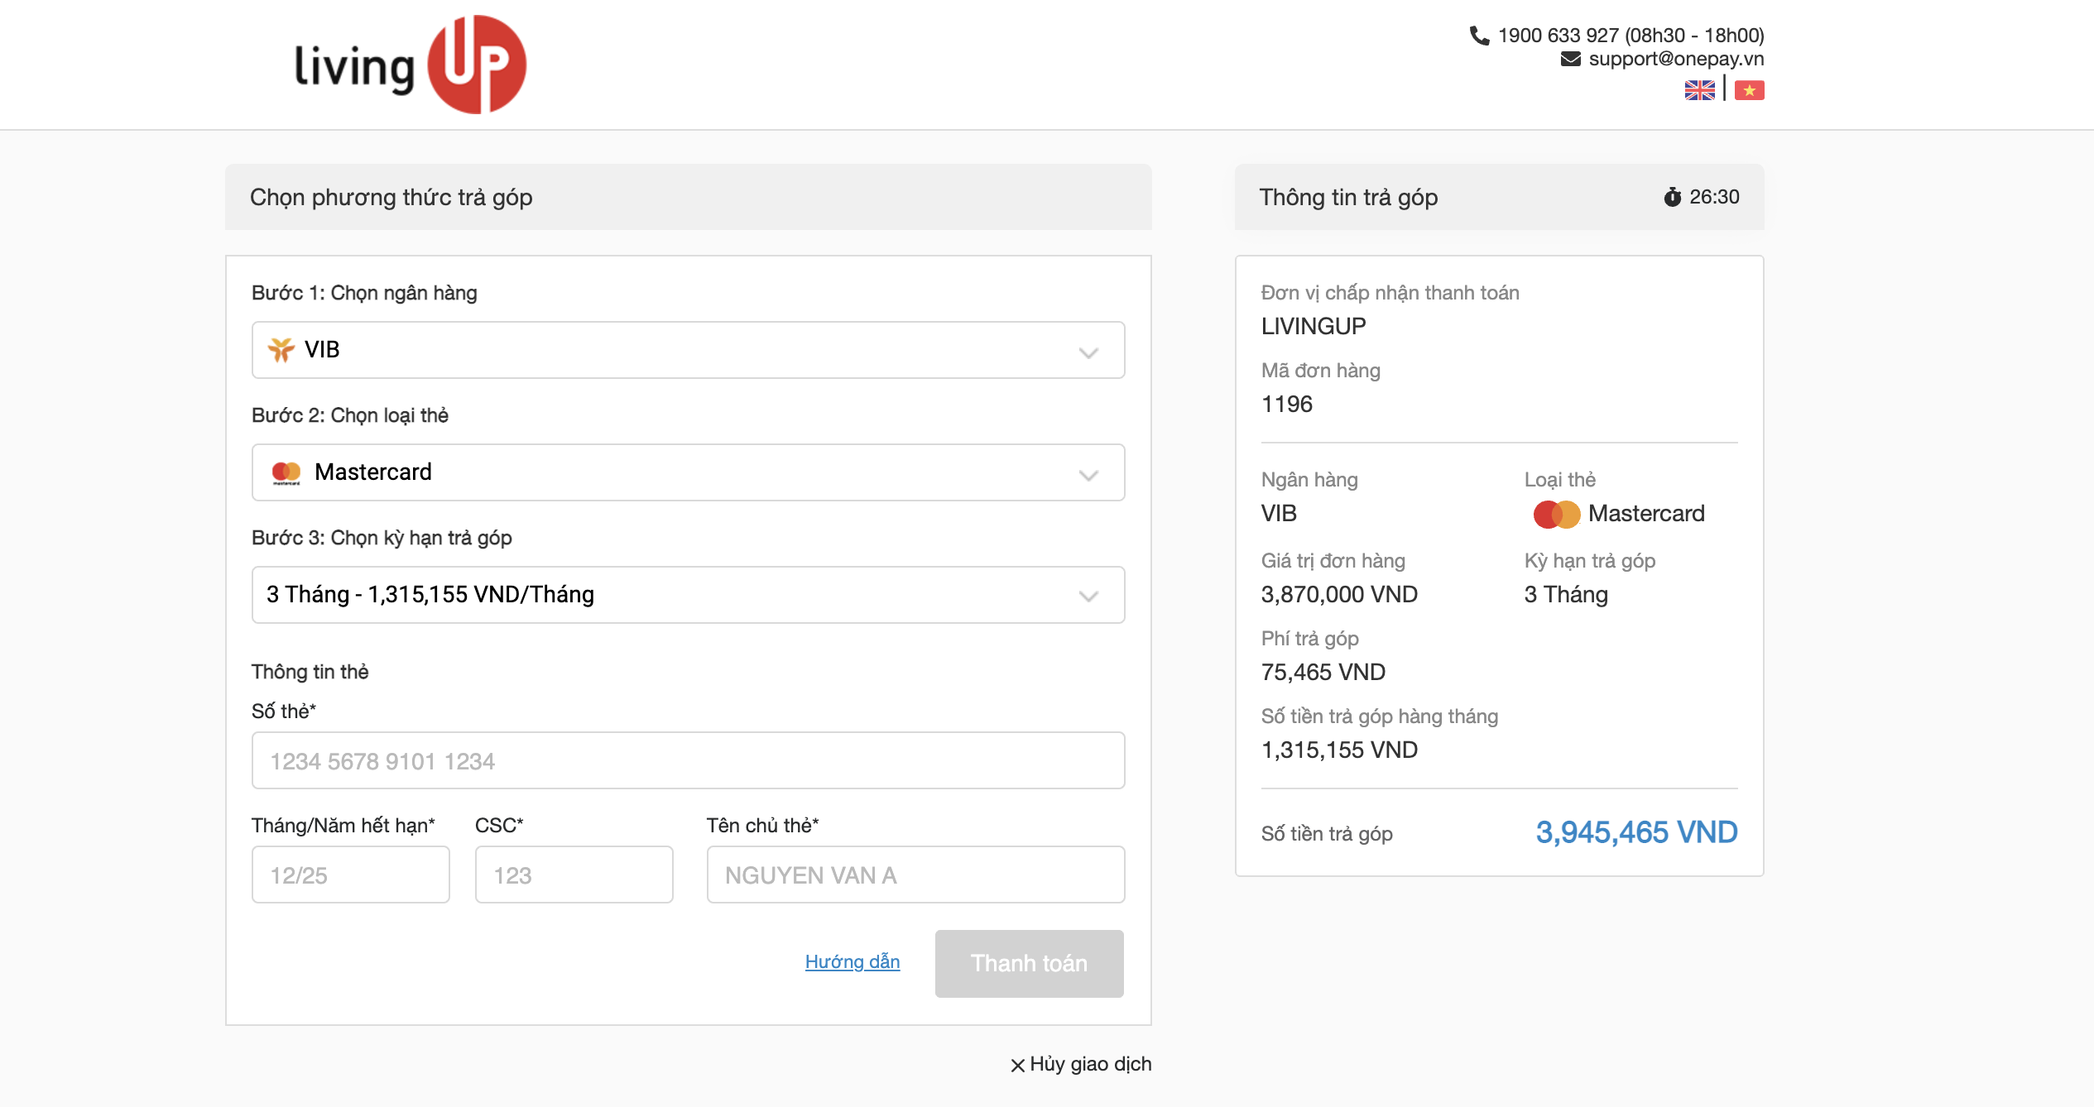Viewport: 2094px width, 1107px height.
Task: Click Mastercard logo in summary panel
Action: (1556, 514)
